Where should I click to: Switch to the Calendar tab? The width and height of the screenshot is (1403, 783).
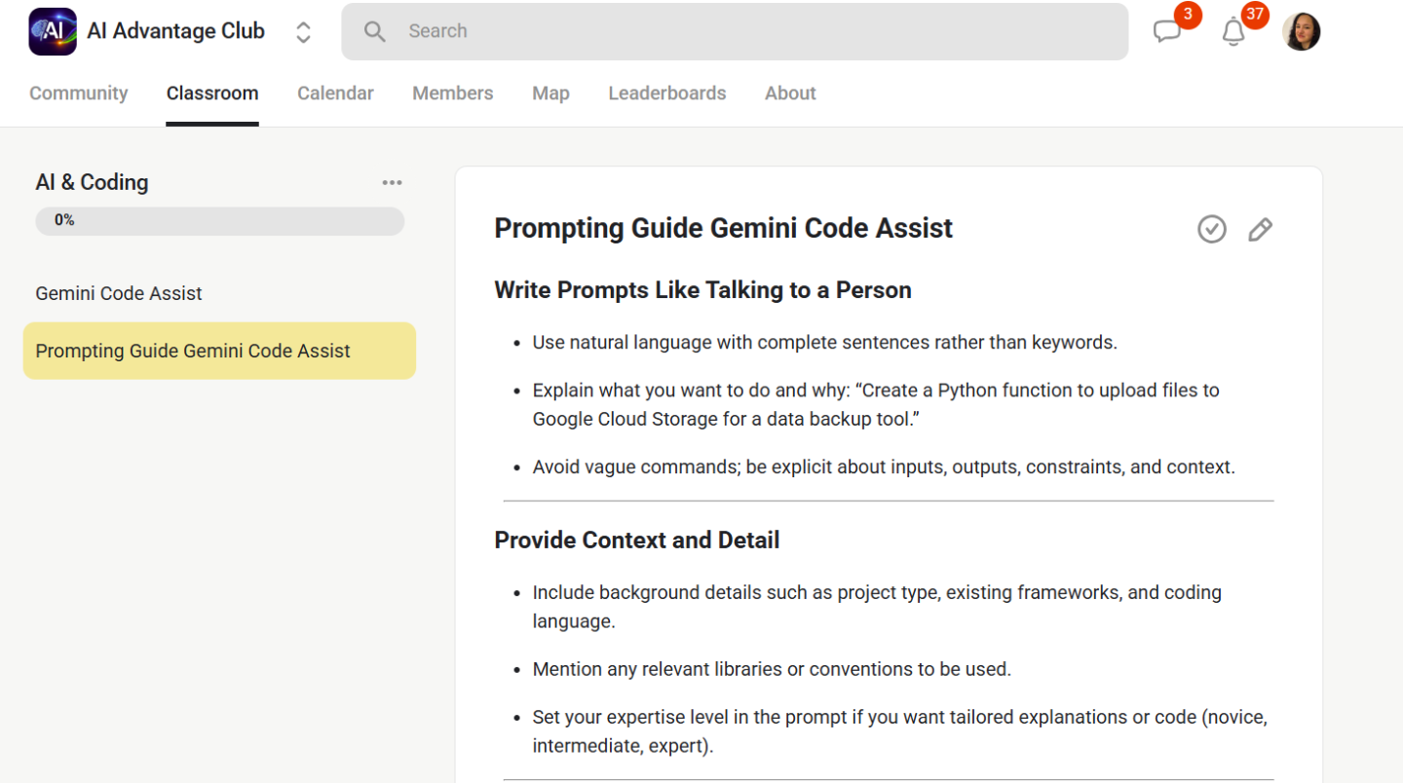pyautogui.click(x=335, y=93)
